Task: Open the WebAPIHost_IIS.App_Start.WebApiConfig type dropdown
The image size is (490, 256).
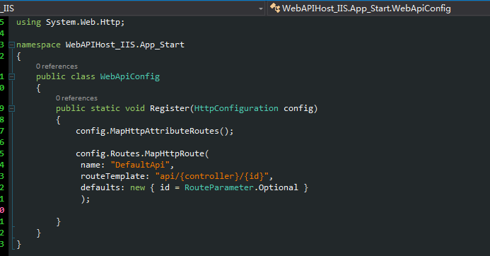Action: pos(379,8)
